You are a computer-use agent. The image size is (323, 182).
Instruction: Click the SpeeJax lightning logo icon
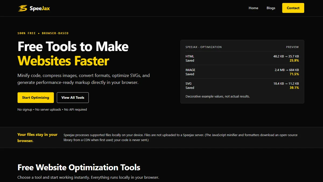[23, 8]
